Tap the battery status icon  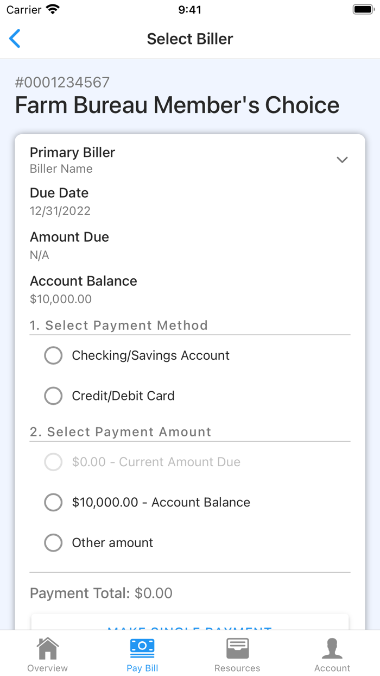(363, 9)
